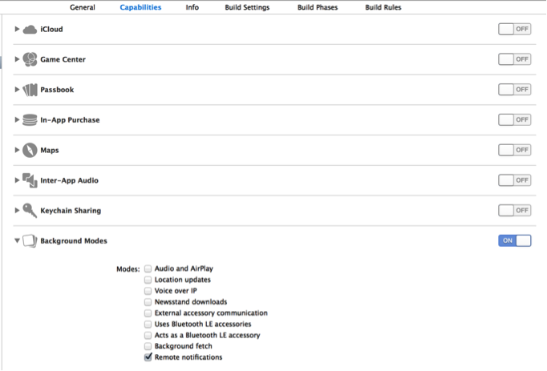The width and height of the screenshot is (547, 371).
Task: Turn on the Maps capability switch
Action: pyautogui.click(x=514, y=150)
